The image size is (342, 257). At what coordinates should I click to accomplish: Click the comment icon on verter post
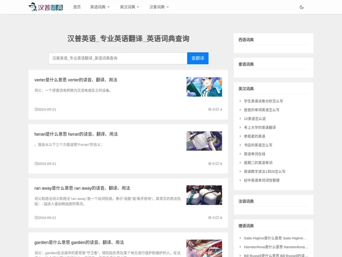point(217,109)
